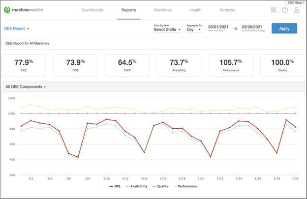This screenshot has width=307, height=199.
Task: Expand the Select Shifts filter dropdown
Action: pos(167,29)
